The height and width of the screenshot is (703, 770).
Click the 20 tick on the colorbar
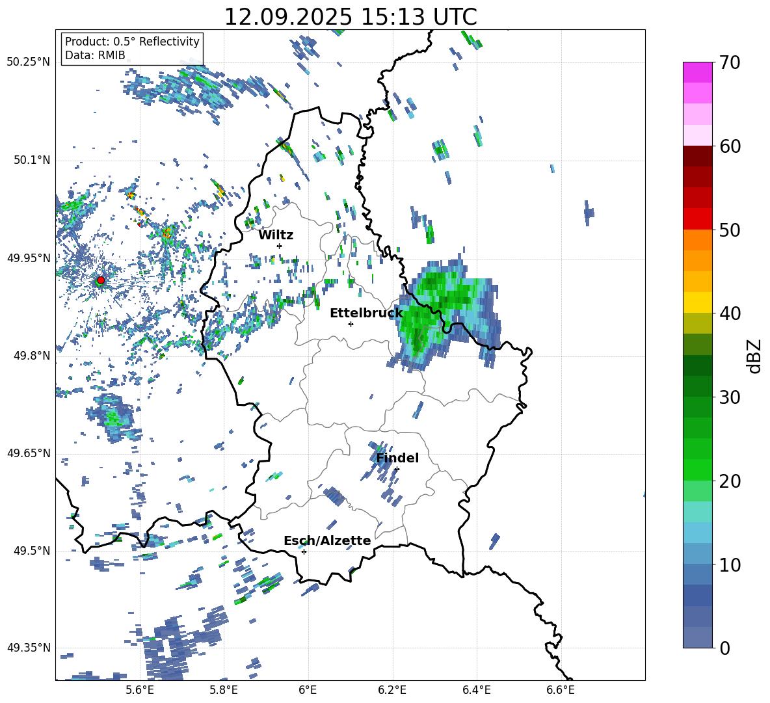[729, 481]
